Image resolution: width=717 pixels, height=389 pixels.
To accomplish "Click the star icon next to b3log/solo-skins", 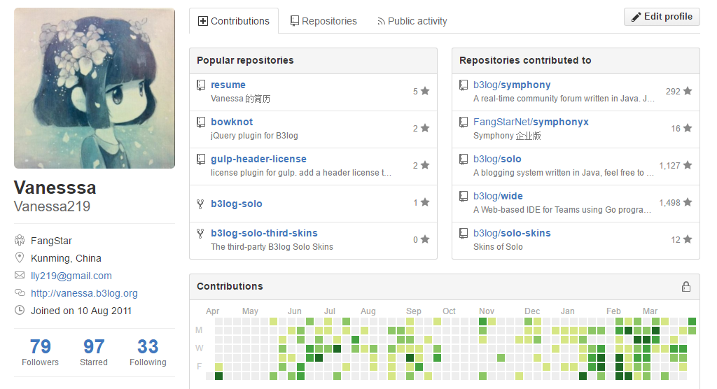I will (x=688, y=240).
